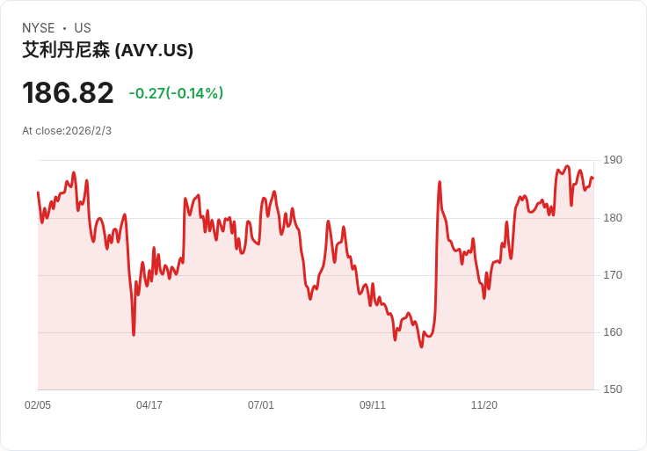The image size is (647, 451).
Task: Click the current price 186.82
Action: click(68, 92)
